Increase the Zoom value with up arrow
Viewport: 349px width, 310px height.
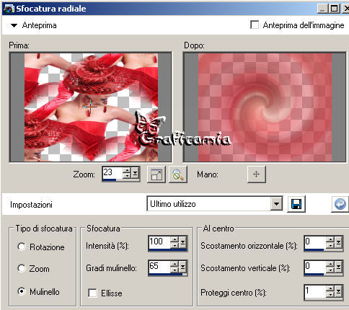coord(127,170)
